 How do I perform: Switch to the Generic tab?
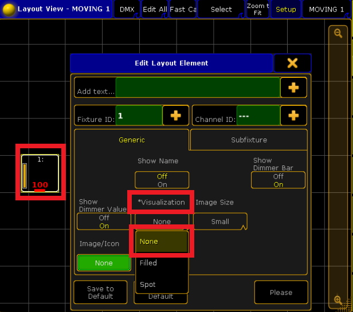132,140
